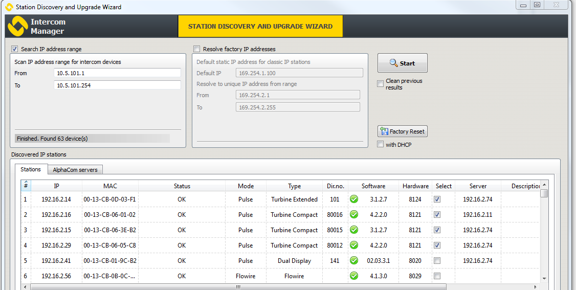This screenshot has width=576, height=290.
Task: Click the Factory Reset button
Action: [402, 131]
